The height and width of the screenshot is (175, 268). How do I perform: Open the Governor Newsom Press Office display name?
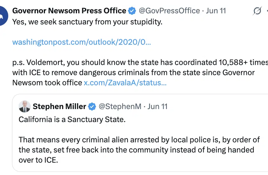(x=69, y=11)
